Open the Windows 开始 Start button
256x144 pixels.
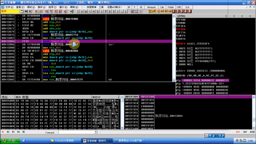(x=10, y=141)
